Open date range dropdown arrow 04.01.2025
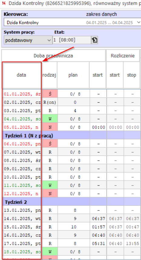Viewport: 141px width, 260px height. tap(139, 22)
